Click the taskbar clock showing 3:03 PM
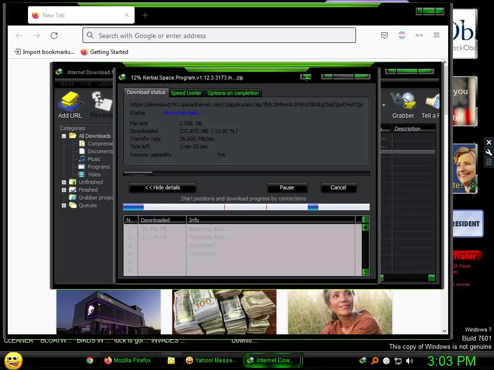 (x=452, y=361)
